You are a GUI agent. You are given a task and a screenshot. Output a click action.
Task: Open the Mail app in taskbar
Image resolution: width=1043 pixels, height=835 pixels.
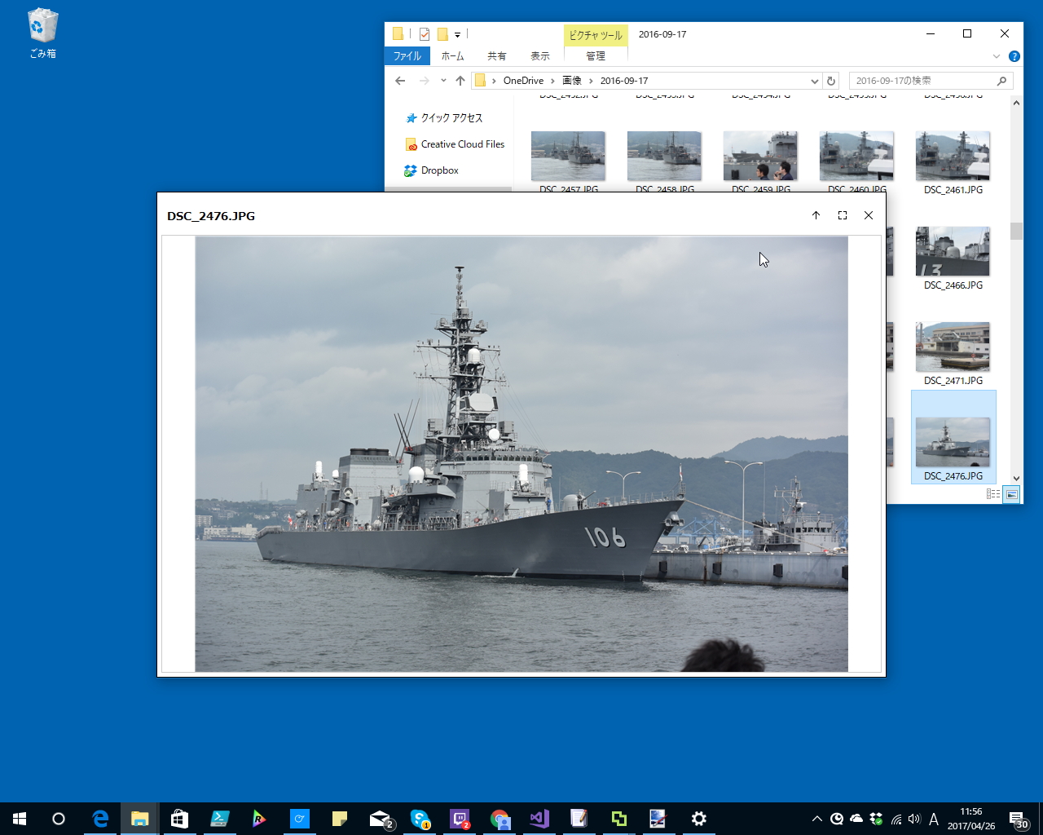[380, 819]
